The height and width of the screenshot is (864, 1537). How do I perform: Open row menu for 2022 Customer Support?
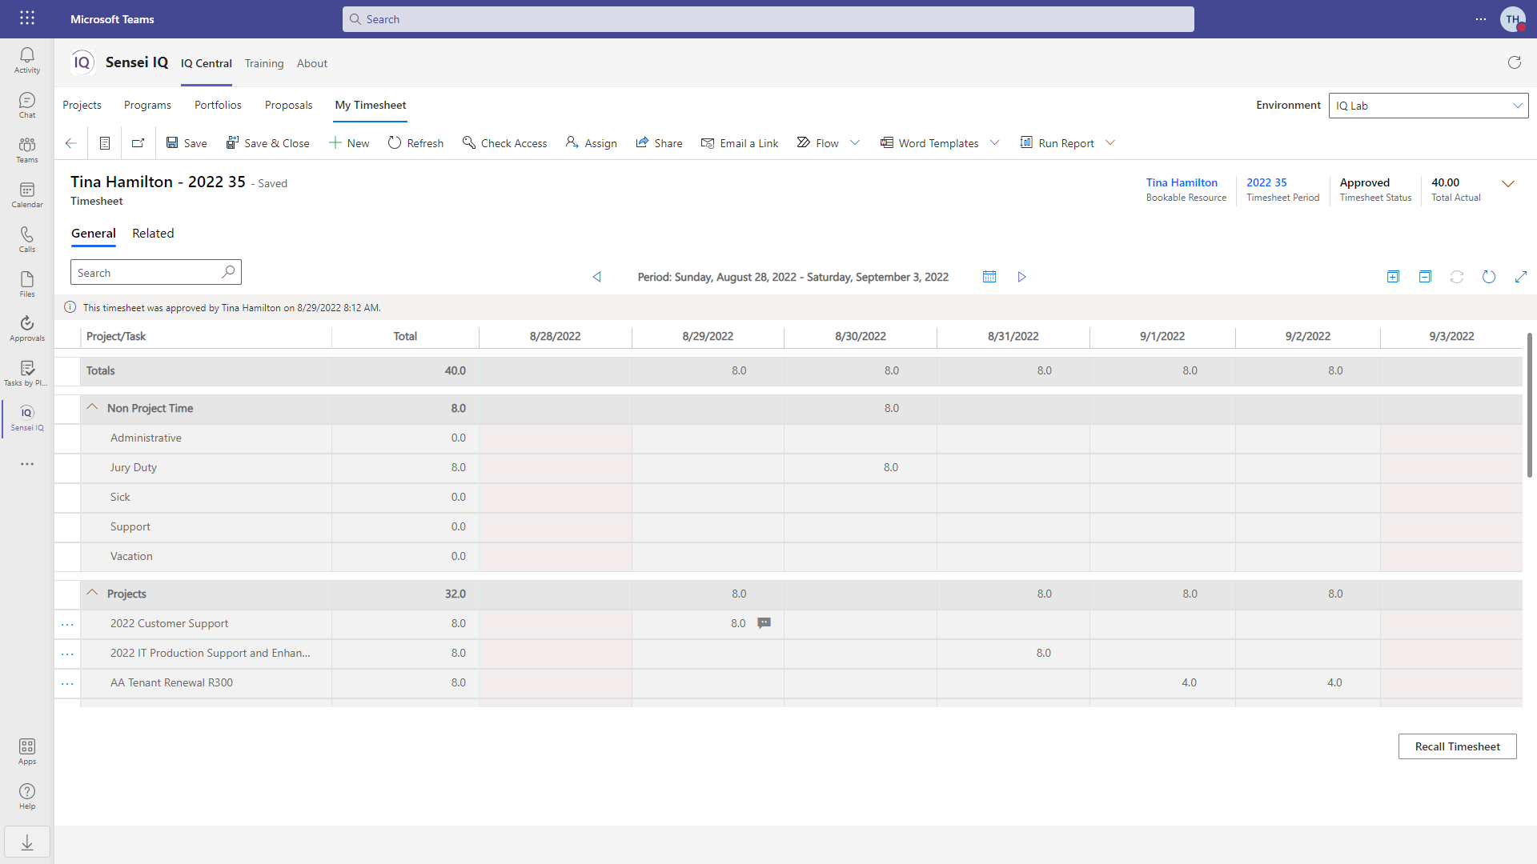(67, 624)
